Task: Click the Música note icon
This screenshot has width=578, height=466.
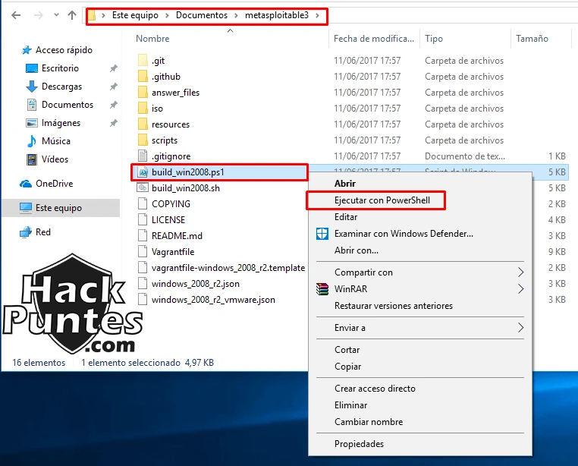Action: 32,141
